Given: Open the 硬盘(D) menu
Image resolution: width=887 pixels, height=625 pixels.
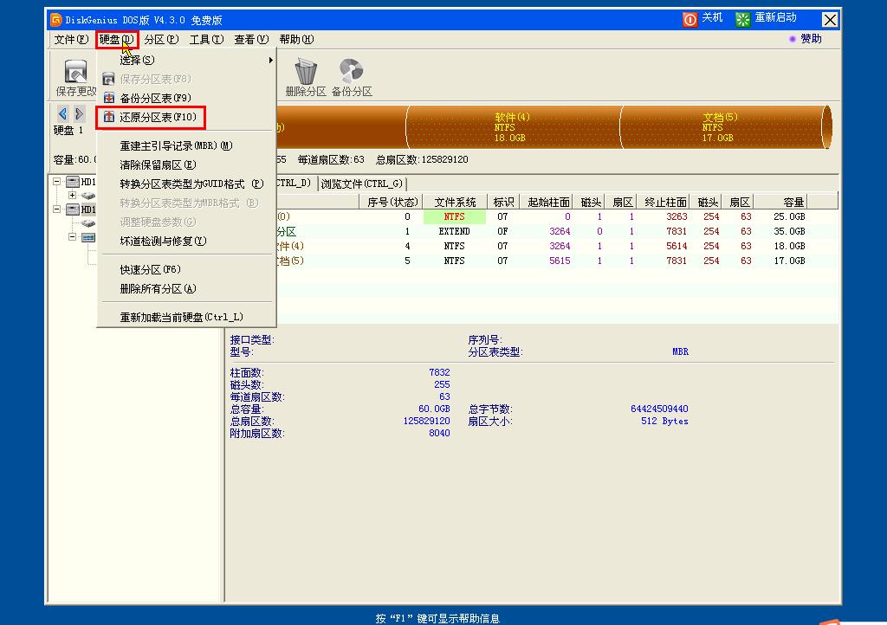Looking at the screenshot, I should 117,39.
